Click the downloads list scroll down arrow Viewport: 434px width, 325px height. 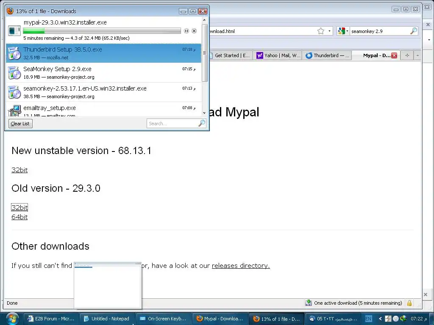pos(204,113)
